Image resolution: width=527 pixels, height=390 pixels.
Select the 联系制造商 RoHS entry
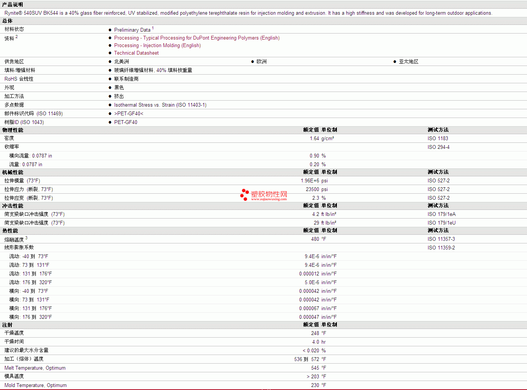click(x=126, y=79)
